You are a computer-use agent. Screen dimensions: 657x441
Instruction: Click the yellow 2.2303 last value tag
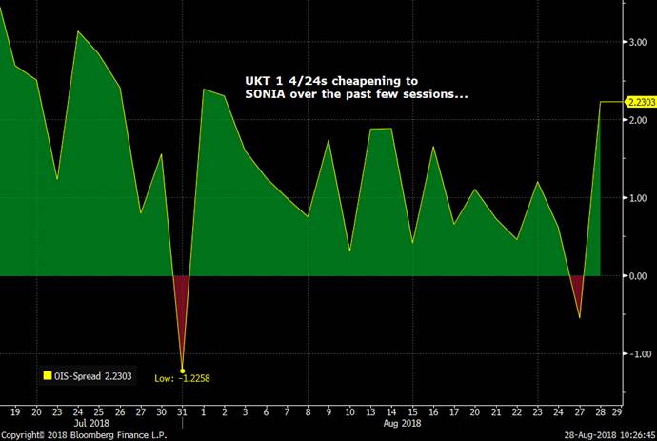pos(641,102)
